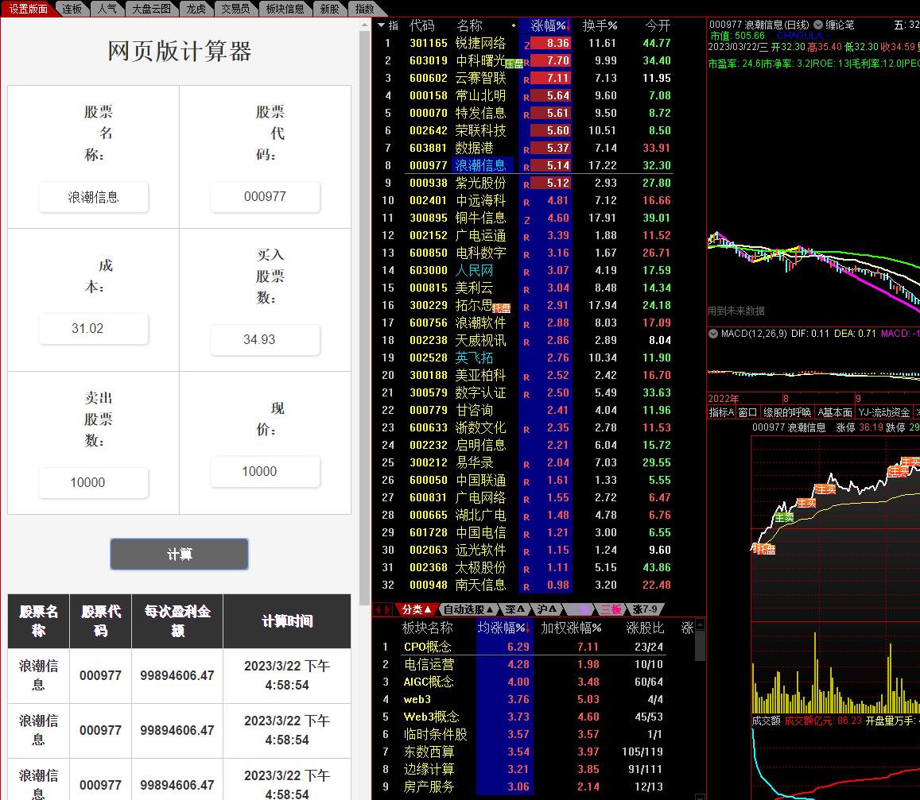Click the right red arrow on sector tab strip
The height and width of the screenshot is (800, 920).
pos(389,609)
